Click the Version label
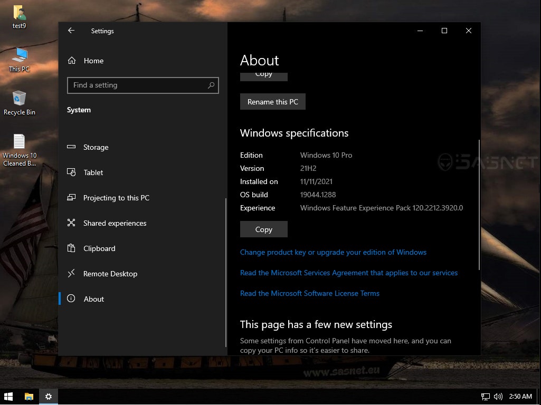 252,168
